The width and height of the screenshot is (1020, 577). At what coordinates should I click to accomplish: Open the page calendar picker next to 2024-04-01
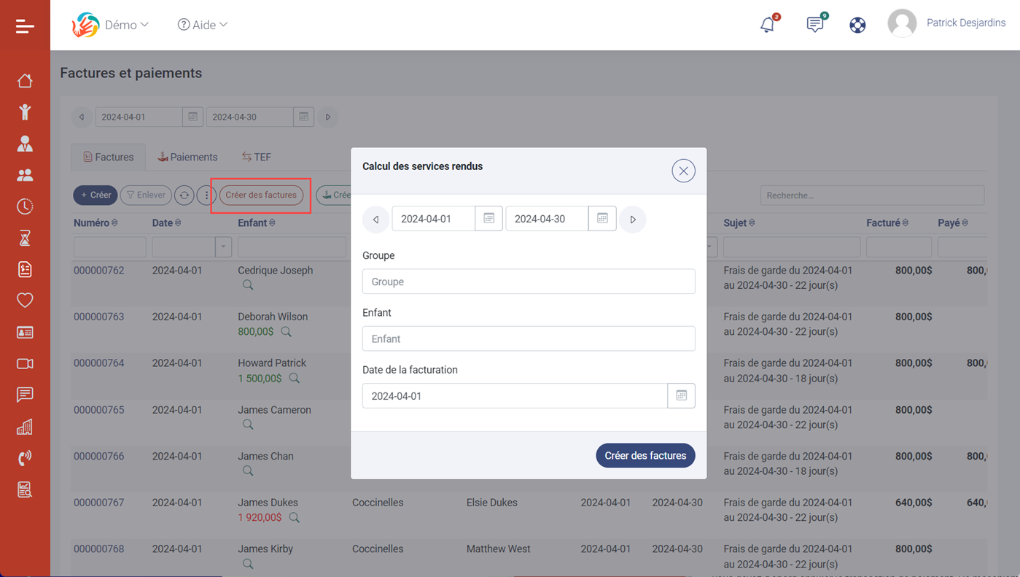click(192, 117)
